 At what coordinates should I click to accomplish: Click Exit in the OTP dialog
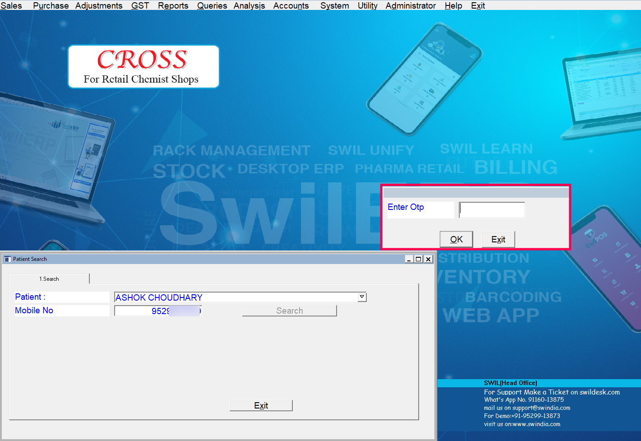pos(498,239)
